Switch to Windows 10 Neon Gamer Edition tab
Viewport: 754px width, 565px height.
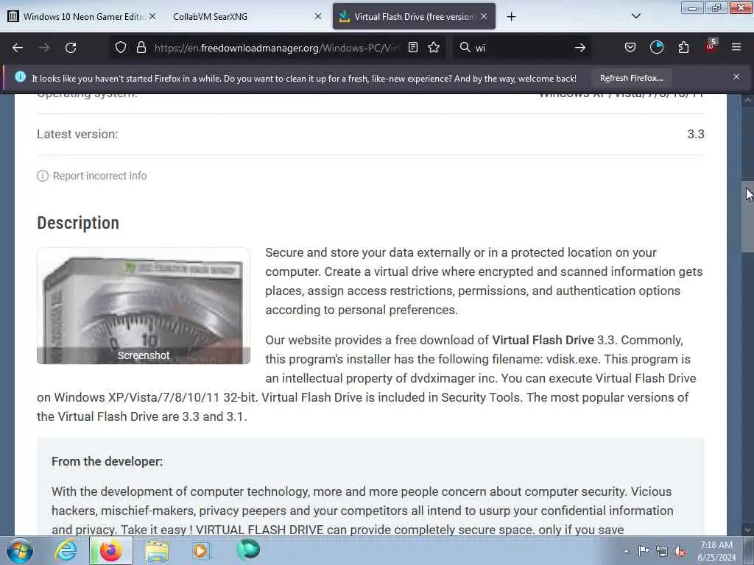click(x=82, y=16)
